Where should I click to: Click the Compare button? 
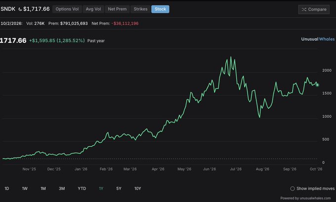coord(314,9)
